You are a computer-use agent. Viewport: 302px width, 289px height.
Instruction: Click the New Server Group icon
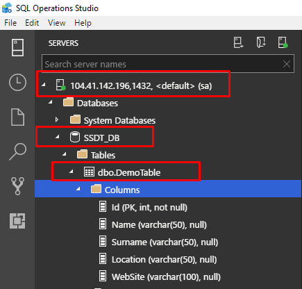[261, 42]
